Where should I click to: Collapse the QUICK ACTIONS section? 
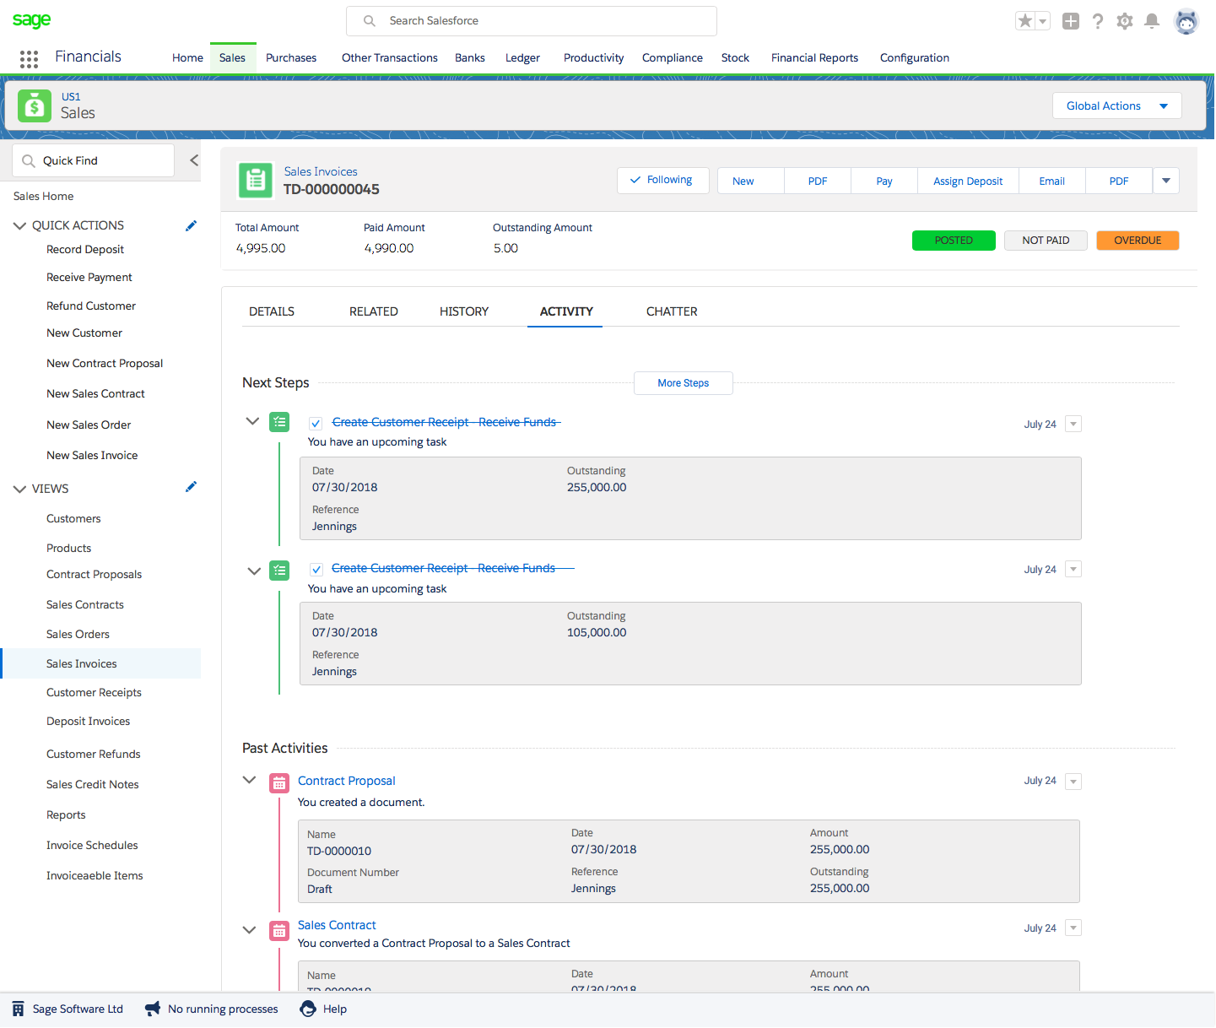click(19, 225)
